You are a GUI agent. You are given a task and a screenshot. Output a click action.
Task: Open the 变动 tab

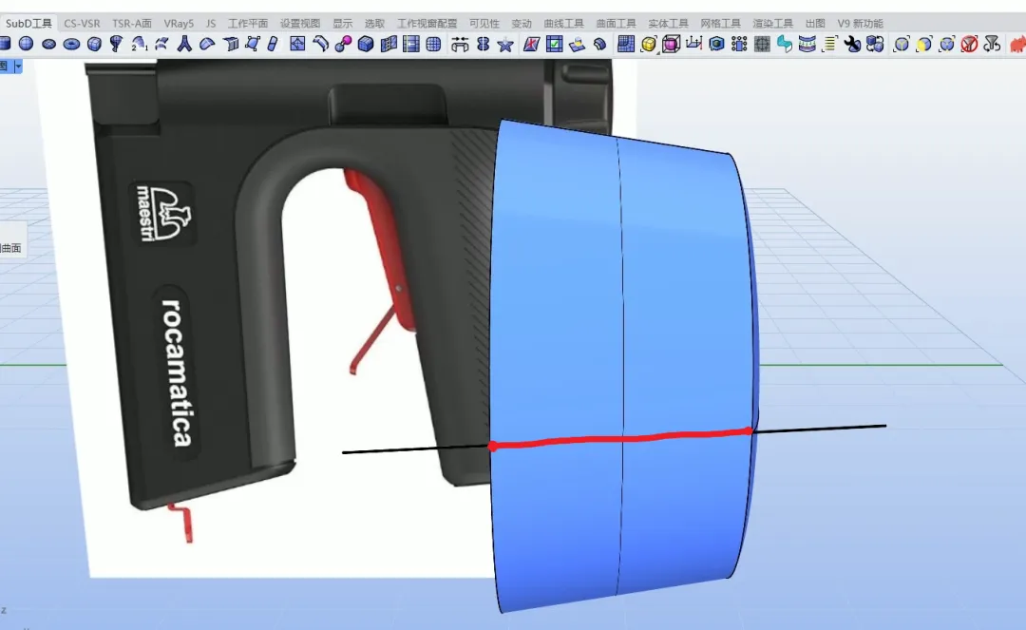pos(522,23)
